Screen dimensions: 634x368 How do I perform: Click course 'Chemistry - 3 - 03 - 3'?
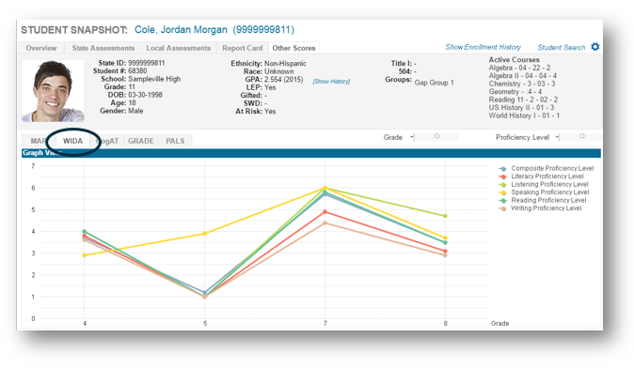click(522, 84)
